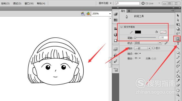Select the Line tool
The image size is (182, 101).
pos(178,48)
